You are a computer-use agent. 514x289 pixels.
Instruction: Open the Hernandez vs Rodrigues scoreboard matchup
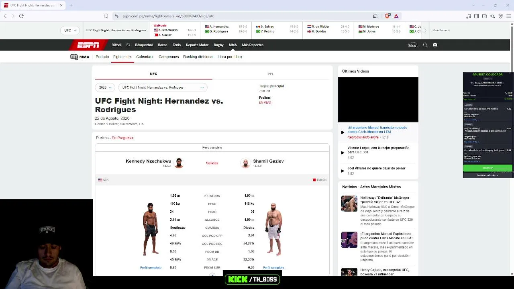coord(226,29)
